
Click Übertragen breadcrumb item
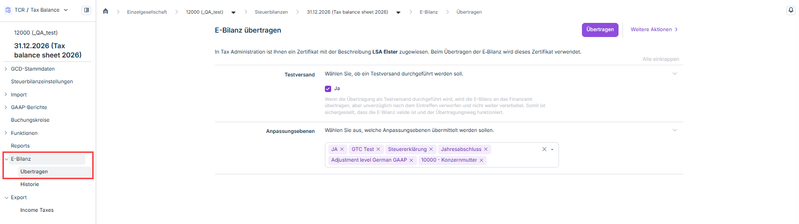[469, 12]
